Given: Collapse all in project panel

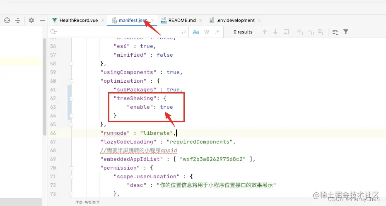Looking at the screenshot, I should (18, 20).
